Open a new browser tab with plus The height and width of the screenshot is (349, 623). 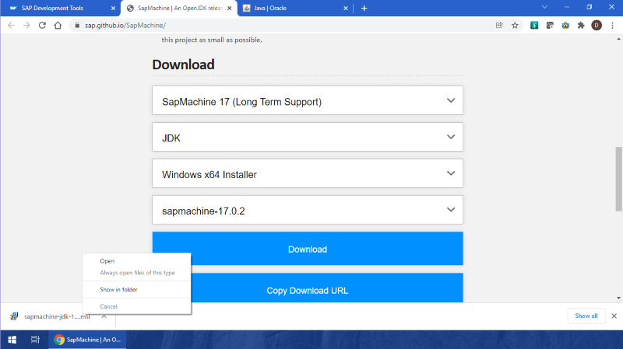click(364, 8)
